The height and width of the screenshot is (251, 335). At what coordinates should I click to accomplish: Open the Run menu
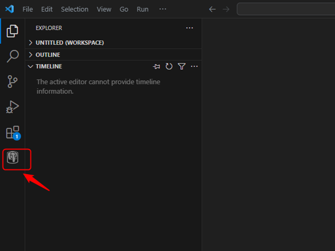pyautogui.click(x=143, y=9)
